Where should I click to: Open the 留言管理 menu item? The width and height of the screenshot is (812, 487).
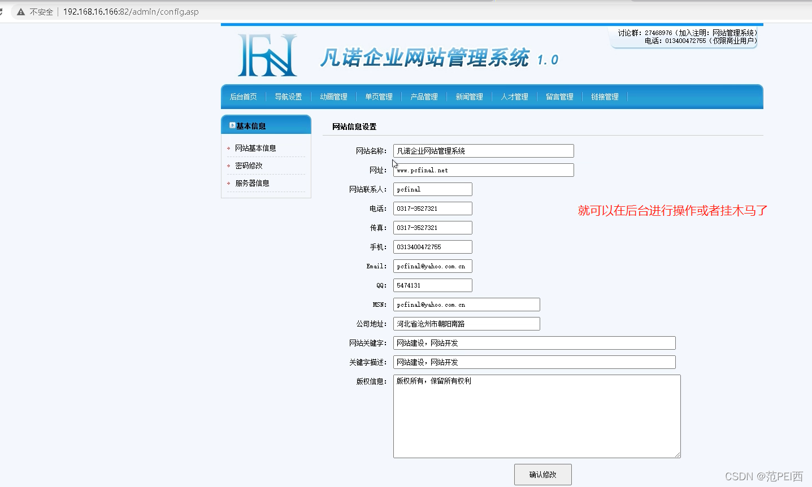click(559, 97)
